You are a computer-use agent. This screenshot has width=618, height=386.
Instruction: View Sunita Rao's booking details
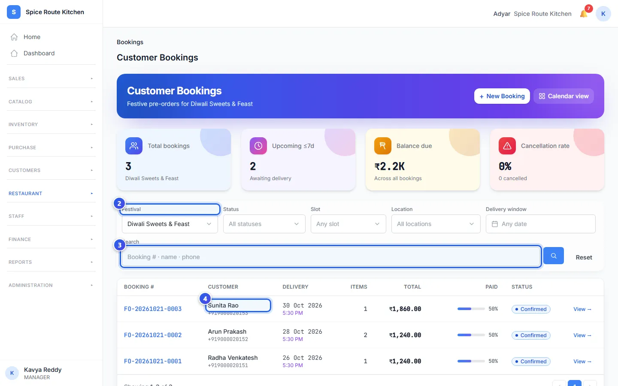point(582,309)
